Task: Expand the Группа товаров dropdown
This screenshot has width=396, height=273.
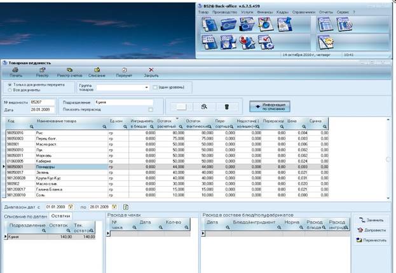Action: (x=147, y=87)
